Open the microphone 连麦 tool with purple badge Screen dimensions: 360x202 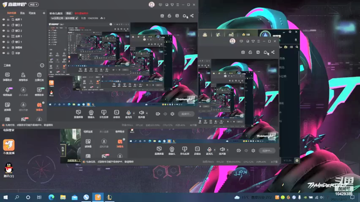pos(7,92)
